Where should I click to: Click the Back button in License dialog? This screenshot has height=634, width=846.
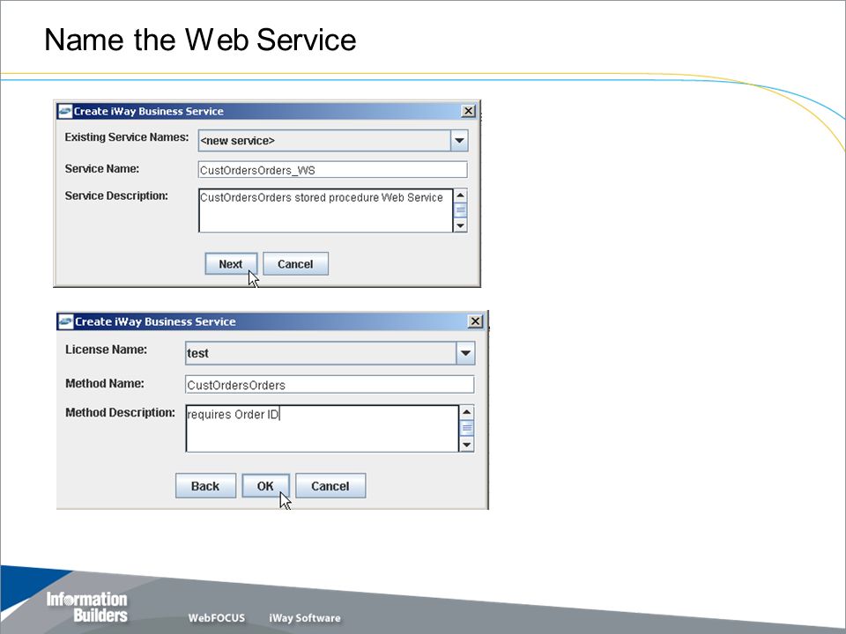point(205,486)
